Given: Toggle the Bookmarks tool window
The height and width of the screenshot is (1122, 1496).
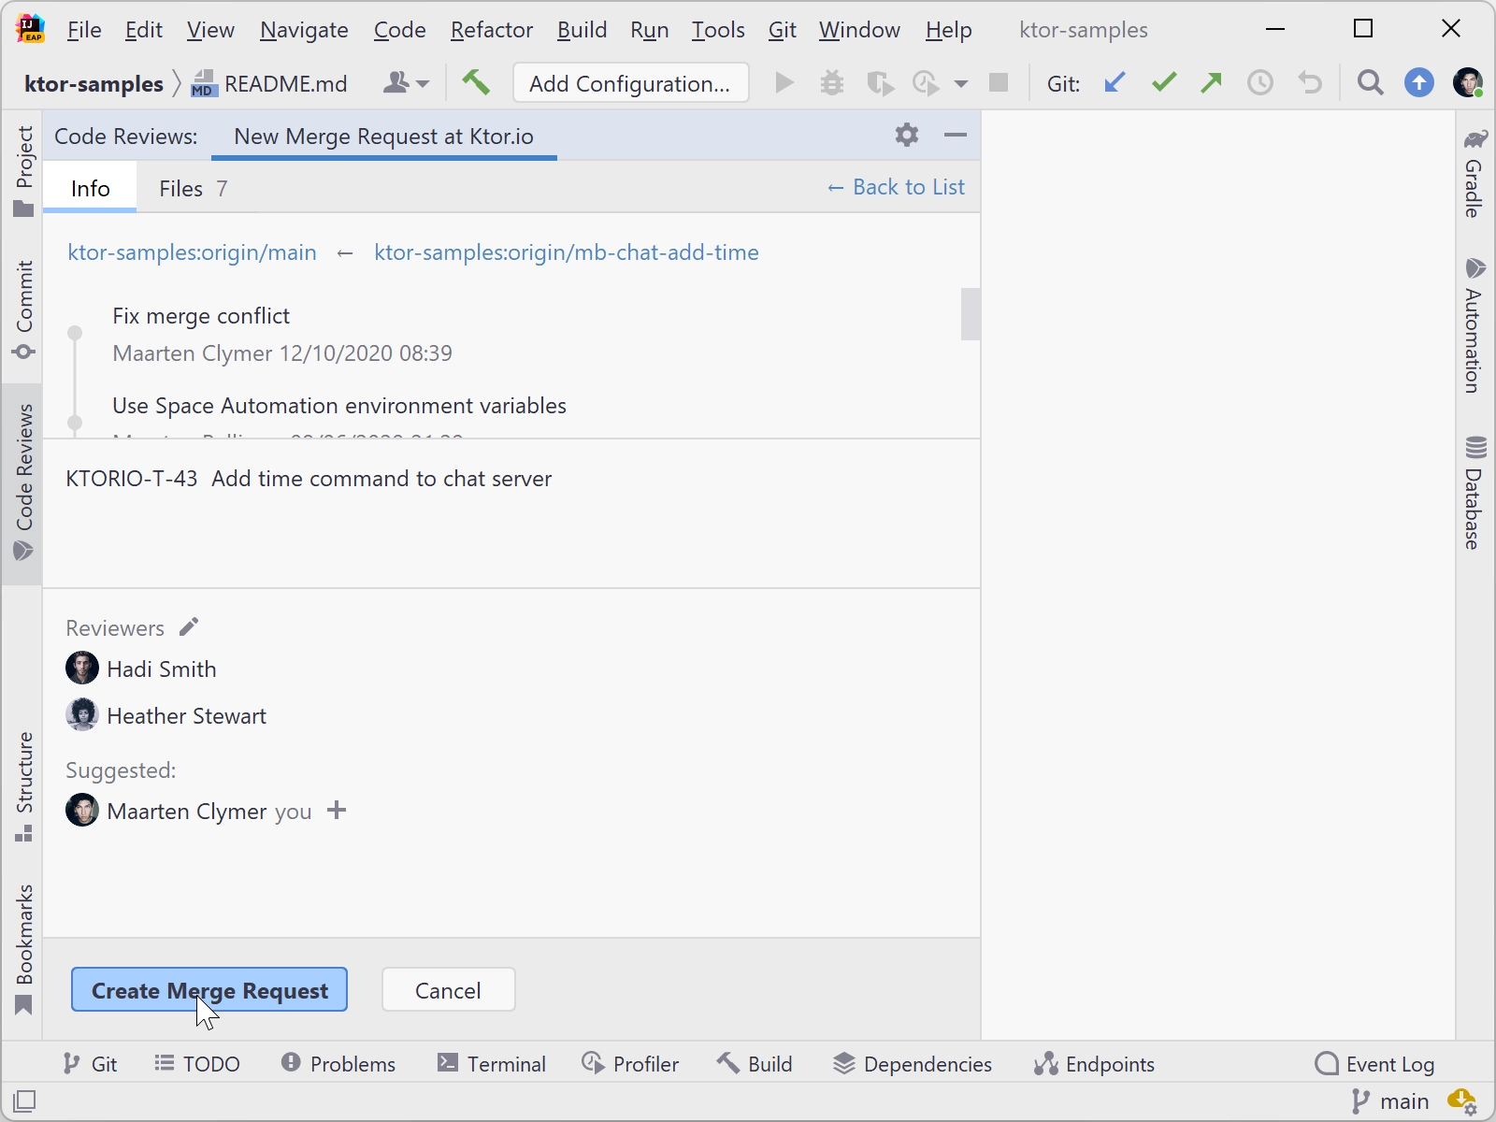Looking at the screenshot, I should click(23, 948).
